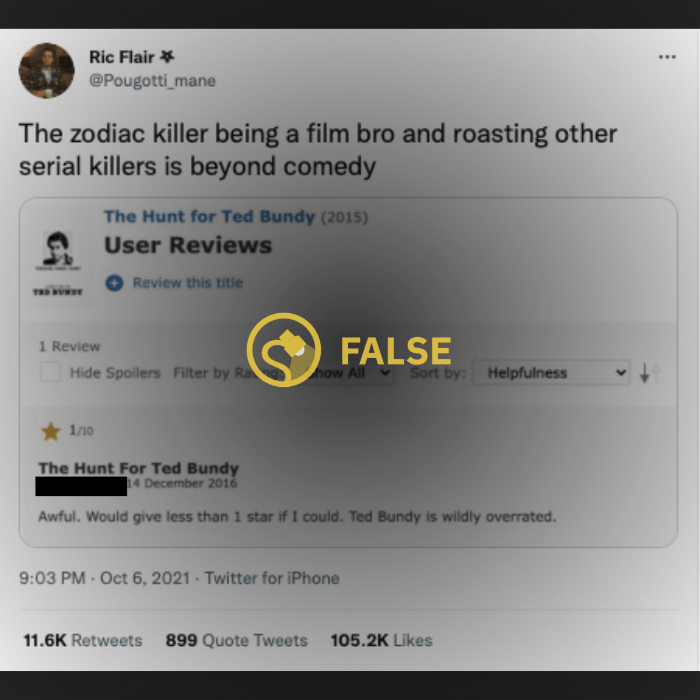Viewport: 700px width, 700px height.
Task: Click the Review this title link
Action: click(x=188, y=283)
